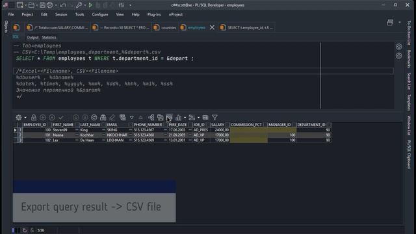Click the New window icon in top toolbar

pyautogui.click(x=19, y=5)
